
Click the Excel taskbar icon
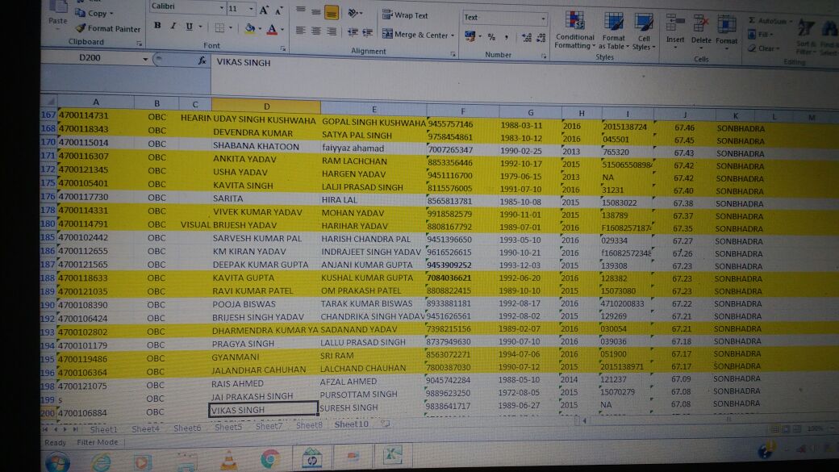394,455
